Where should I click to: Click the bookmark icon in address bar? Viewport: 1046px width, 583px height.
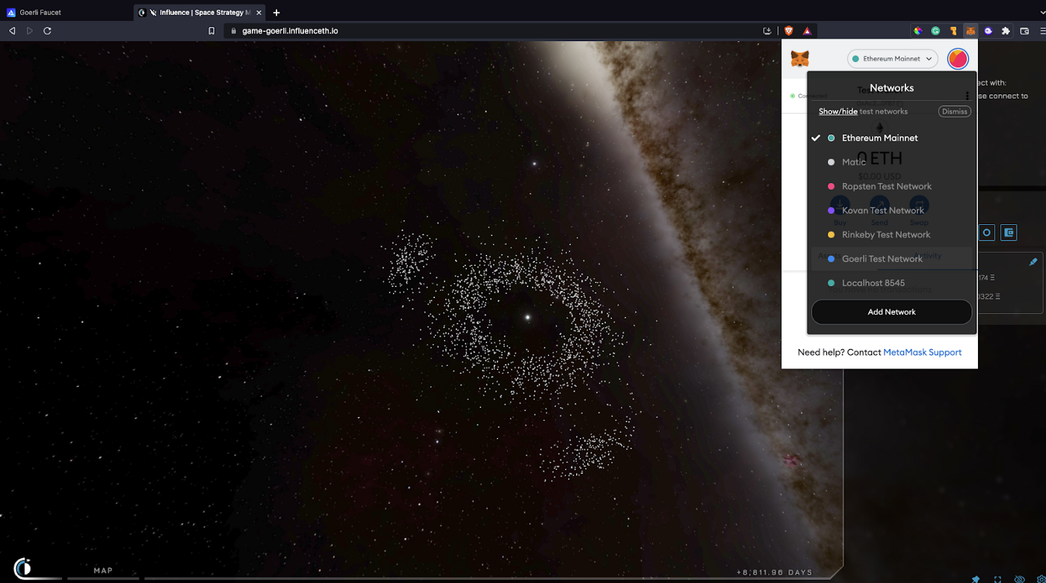point(211,31)
